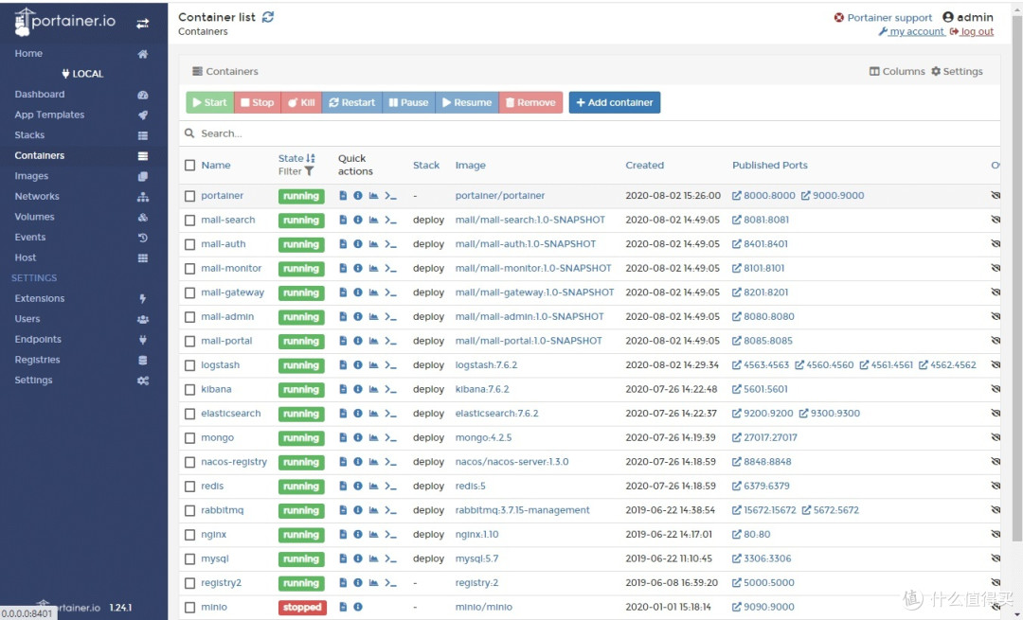Open inspect icon for nginx container
Viewport: 1023px width, 620px height.
click(x=357, y=535)
